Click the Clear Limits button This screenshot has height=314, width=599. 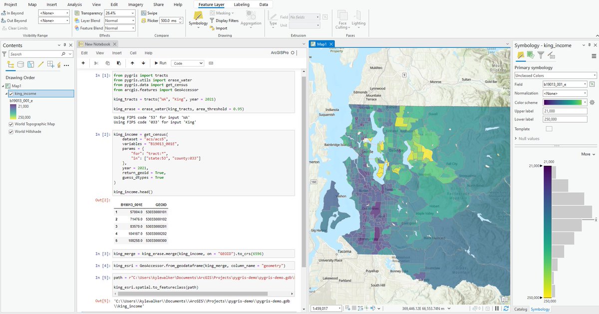click(15, 28)
